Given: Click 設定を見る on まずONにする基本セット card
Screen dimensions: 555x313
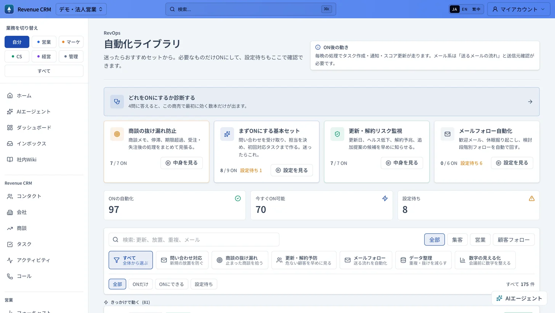Looking at the screenshot, I should (292, 170).
